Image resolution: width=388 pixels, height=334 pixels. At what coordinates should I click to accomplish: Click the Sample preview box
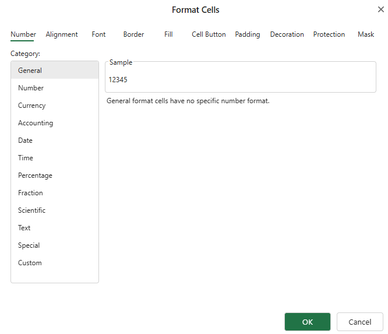point(240,79)
